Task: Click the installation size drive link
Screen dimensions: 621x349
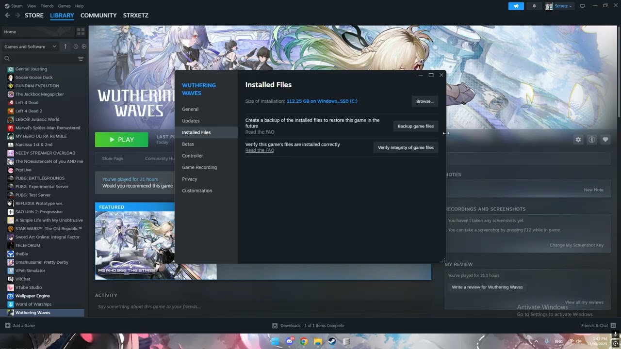Action: tap(322, 101)
